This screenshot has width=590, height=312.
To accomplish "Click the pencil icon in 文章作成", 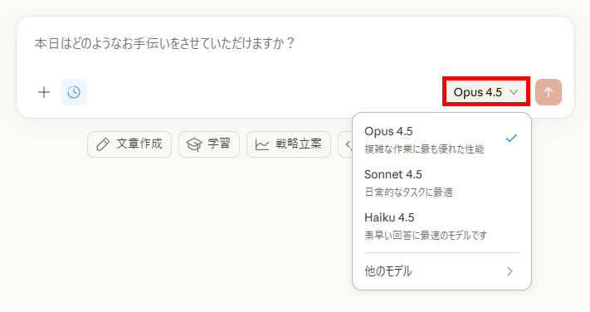I will (103, 144).
